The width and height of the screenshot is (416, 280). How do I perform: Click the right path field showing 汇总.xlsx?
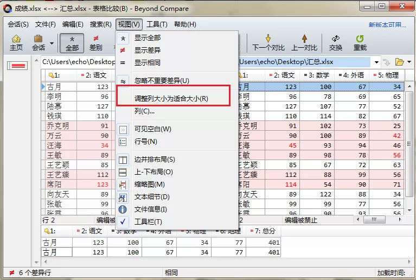304,62
